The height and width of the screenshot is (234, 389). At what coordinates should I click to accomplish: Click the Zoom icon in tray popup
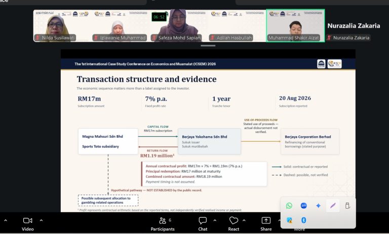click(304, 206)
